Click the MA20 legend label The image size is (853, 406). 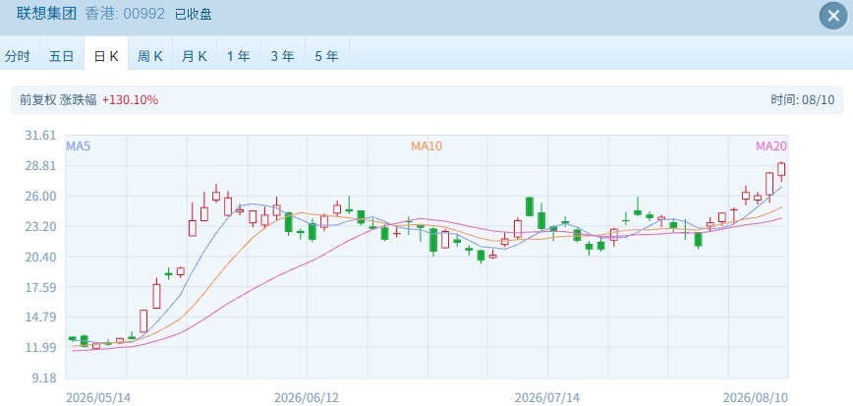tap(770, 145)
